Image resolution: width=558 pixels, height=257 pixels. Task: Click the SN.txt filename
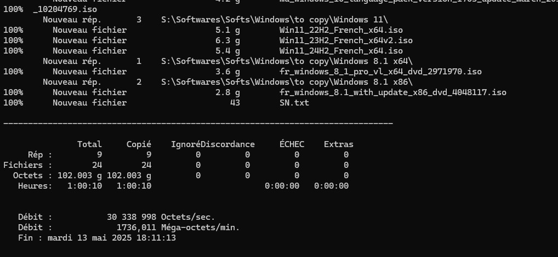point(294,103)
